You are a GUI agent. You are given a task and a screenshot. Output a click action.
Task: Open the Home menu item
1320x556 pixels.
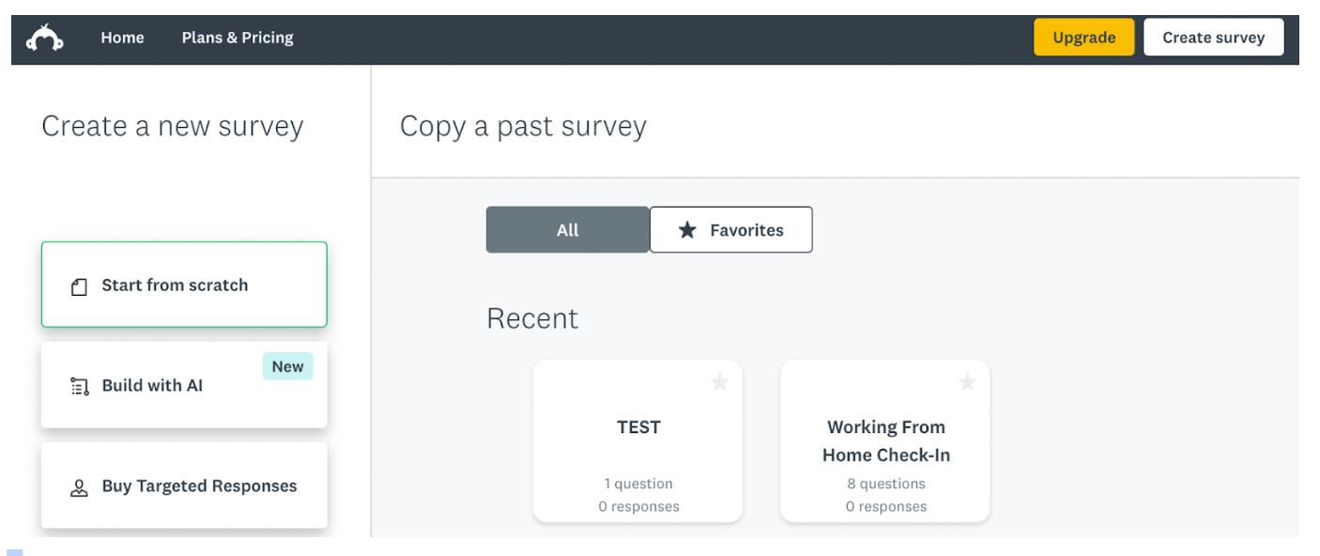tap(122, 38)
